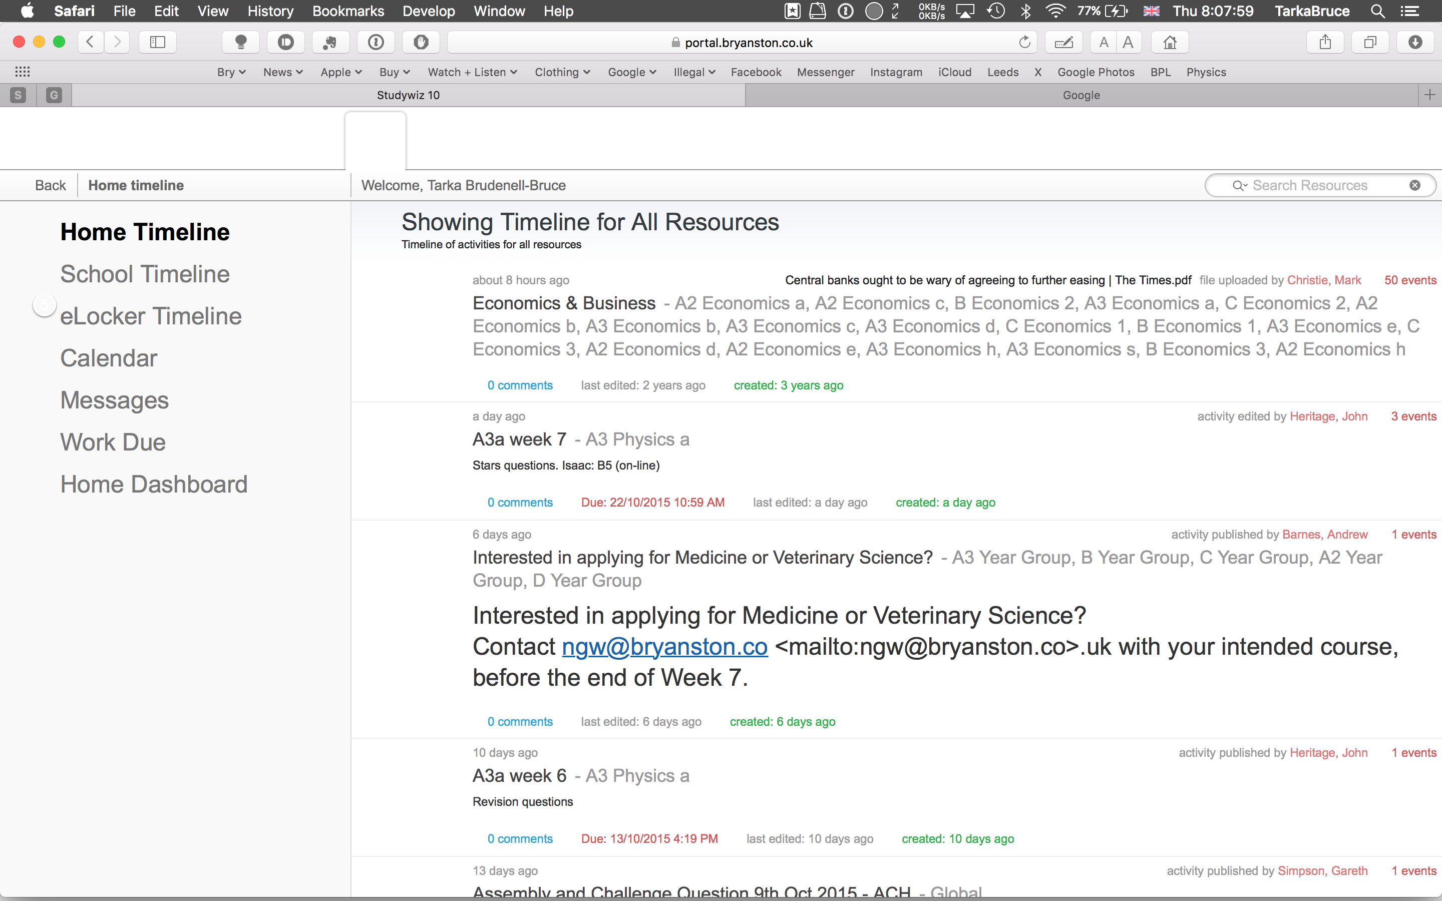
Task: Open the A3a week 7 activity
Action: [519, 439]
